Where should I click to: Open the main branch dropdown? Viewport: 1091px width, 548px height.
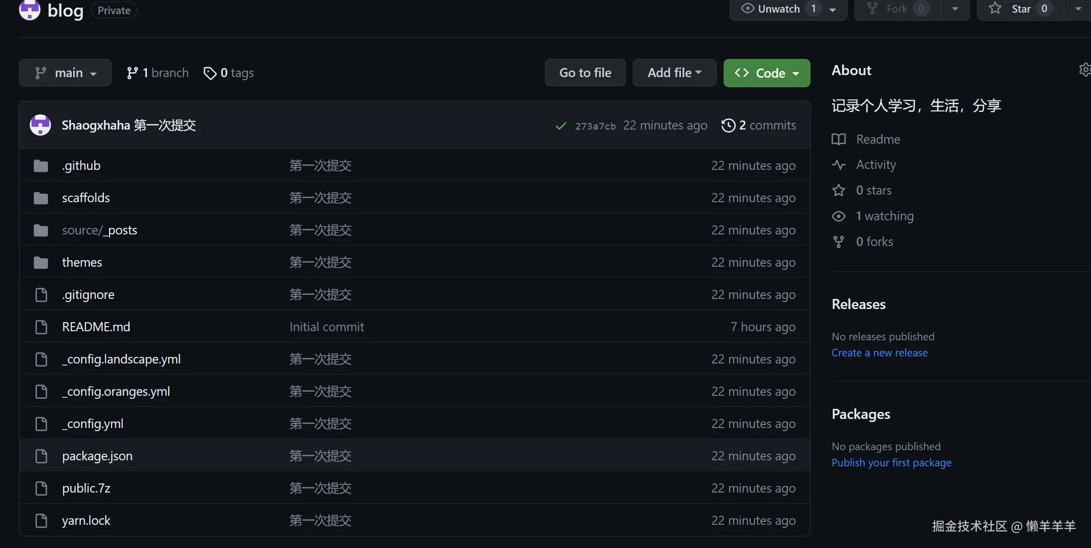[65, 73]
